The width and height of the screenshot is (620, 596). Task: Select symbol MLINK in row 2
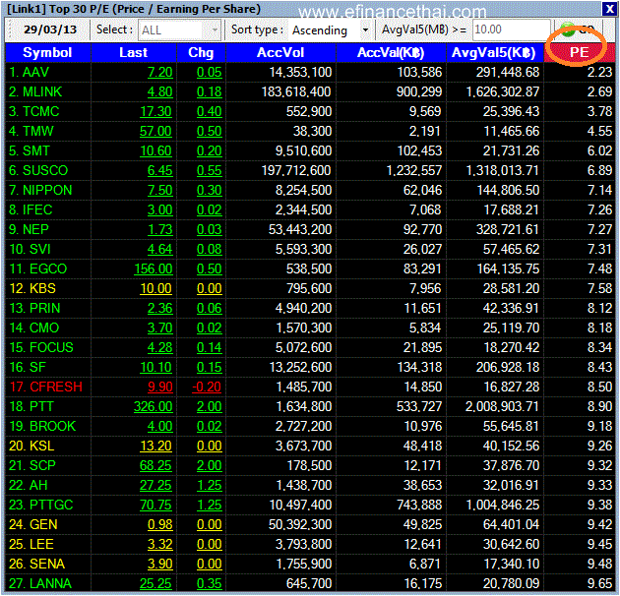[x=42, y=92]
